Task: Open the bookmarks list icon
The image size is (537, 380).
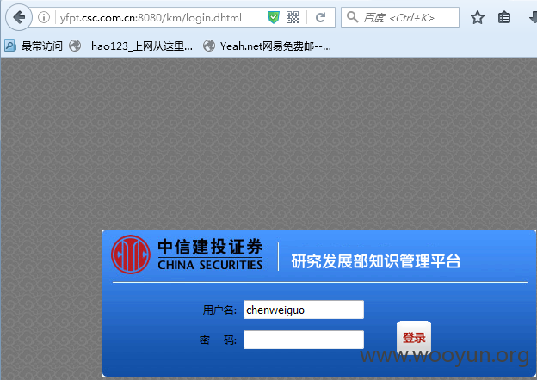Action: (x=504, y=17)
